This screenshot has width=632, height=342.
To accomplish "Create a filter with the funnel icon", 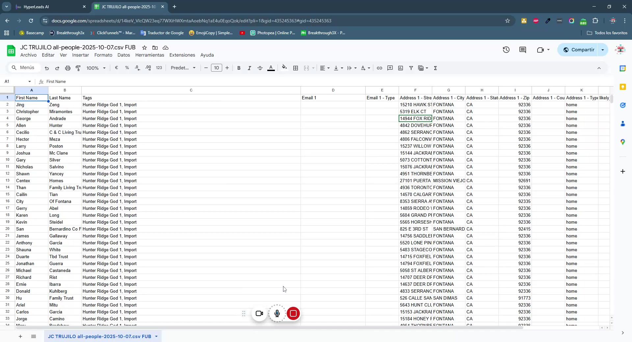I will [411, 68].
